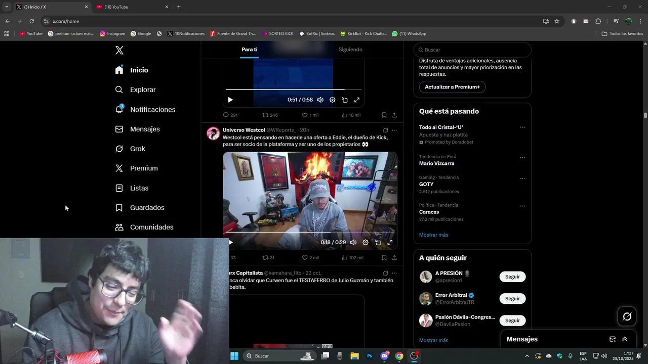Screen dimensions: 648x364
Task: Open options for GOTY trend
Action: pos(522,178)
